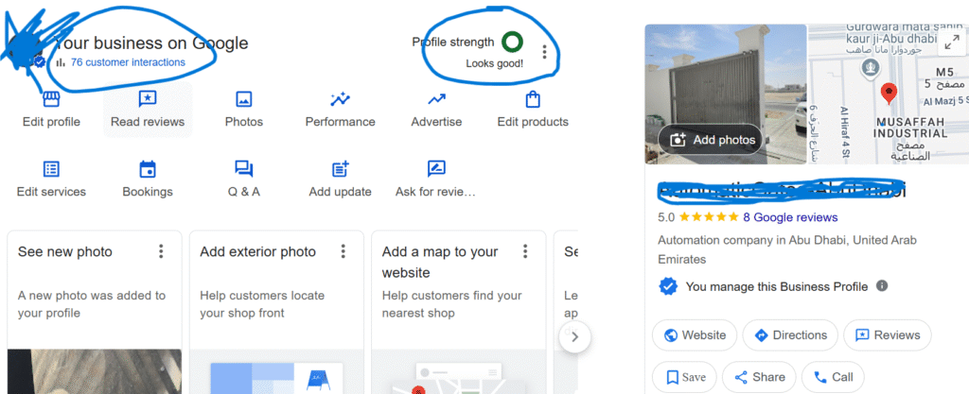The height and width of the screenshot is (394, 969).
Task: Click the Read reviews star icon
Action: 148,99
